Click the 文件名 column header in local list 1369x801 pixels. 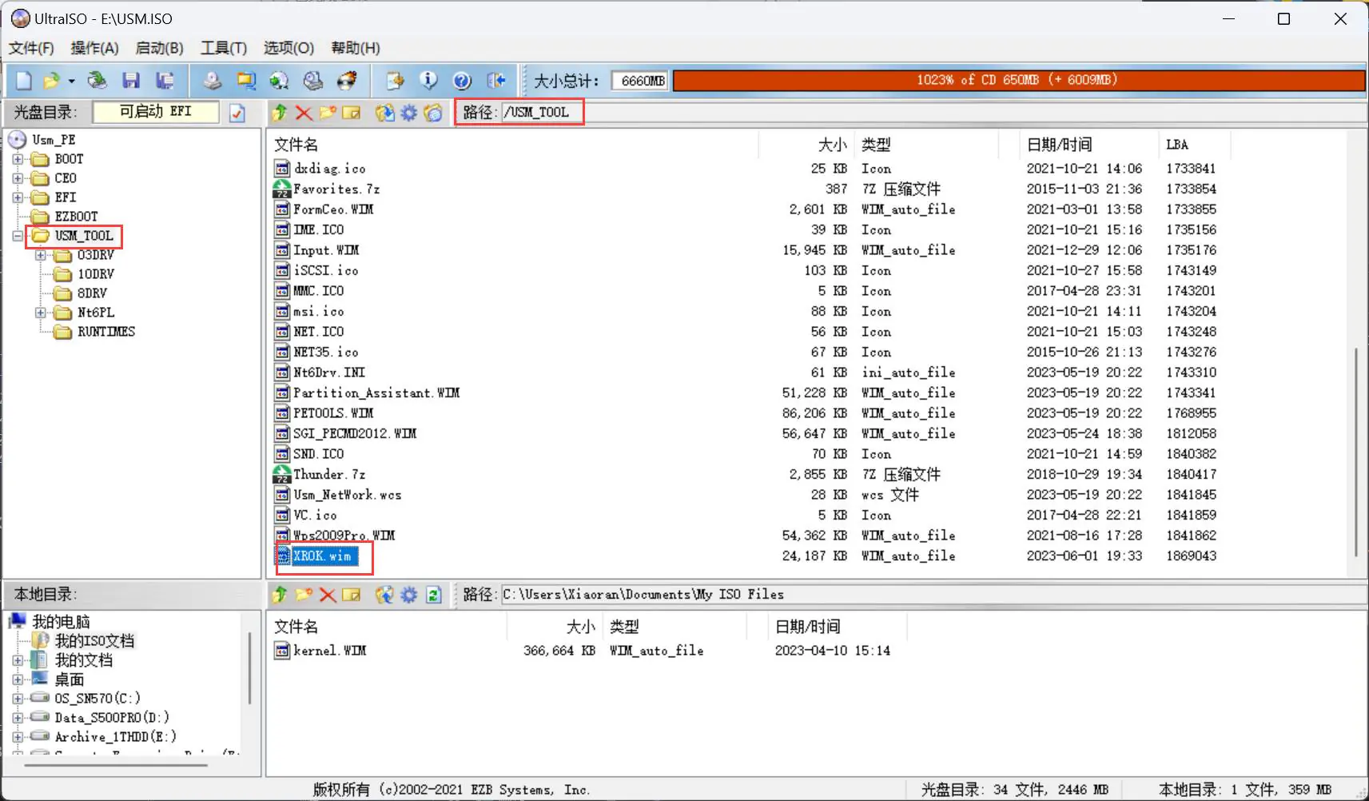[296, 627]
